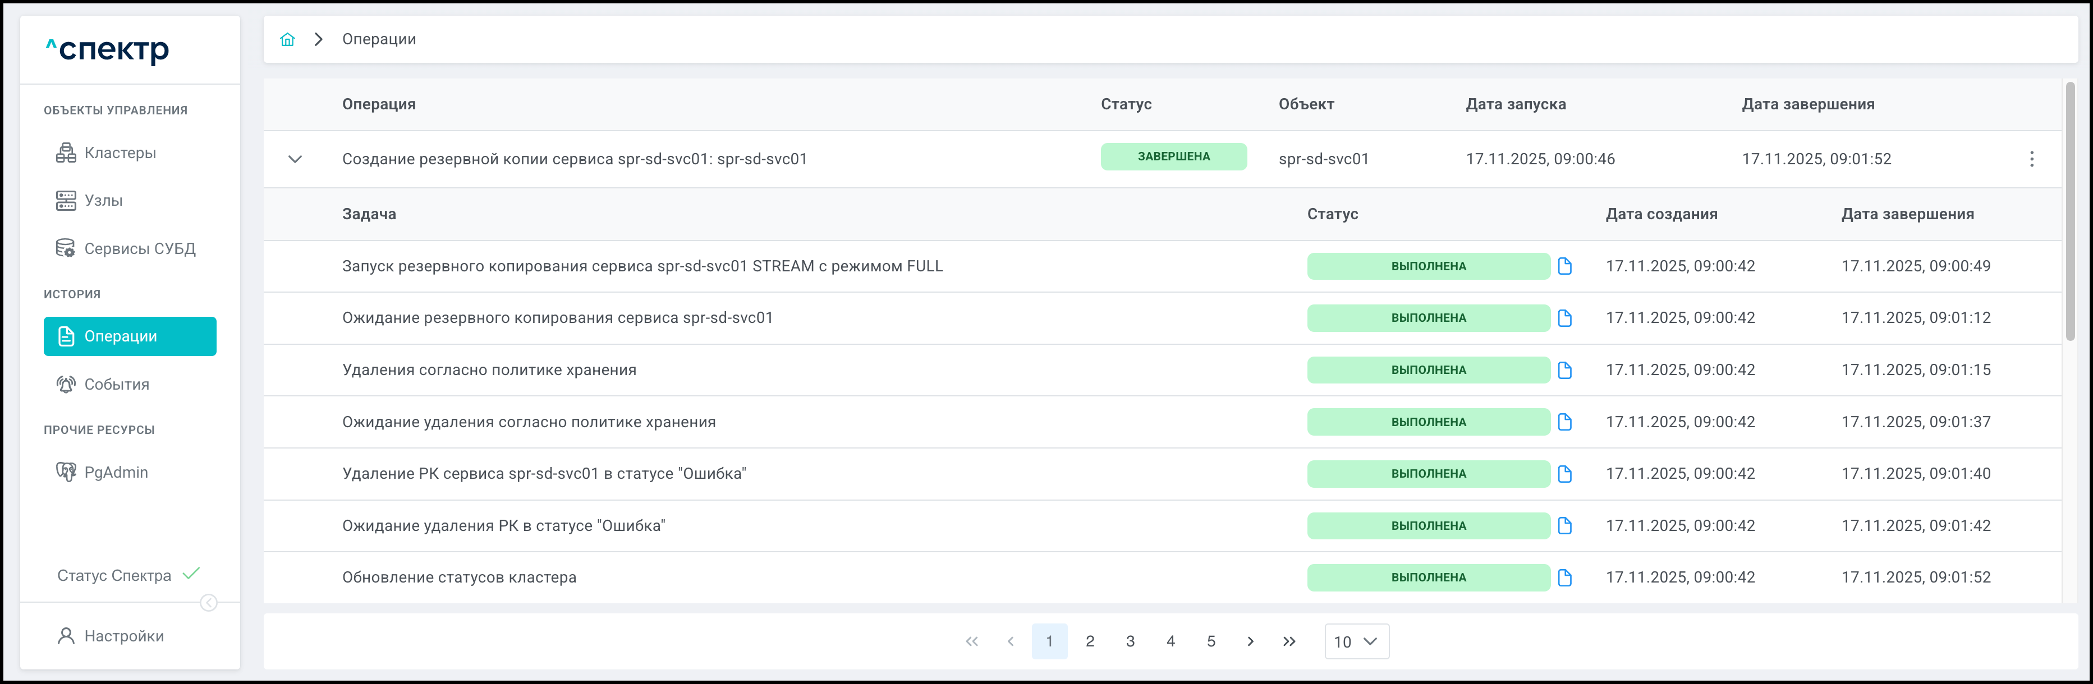Open log file for Запуск резервного копирования task
The width and height of the screenshot is (2093, 684).
[1564, 266]
